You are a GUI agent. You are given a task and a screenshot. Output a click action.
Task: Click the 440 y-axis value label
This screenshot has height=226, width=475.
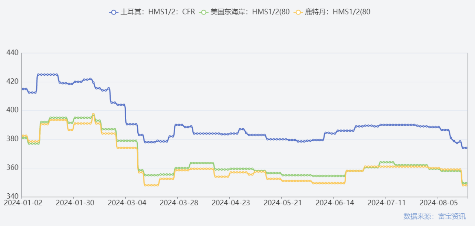pos(13,53)
